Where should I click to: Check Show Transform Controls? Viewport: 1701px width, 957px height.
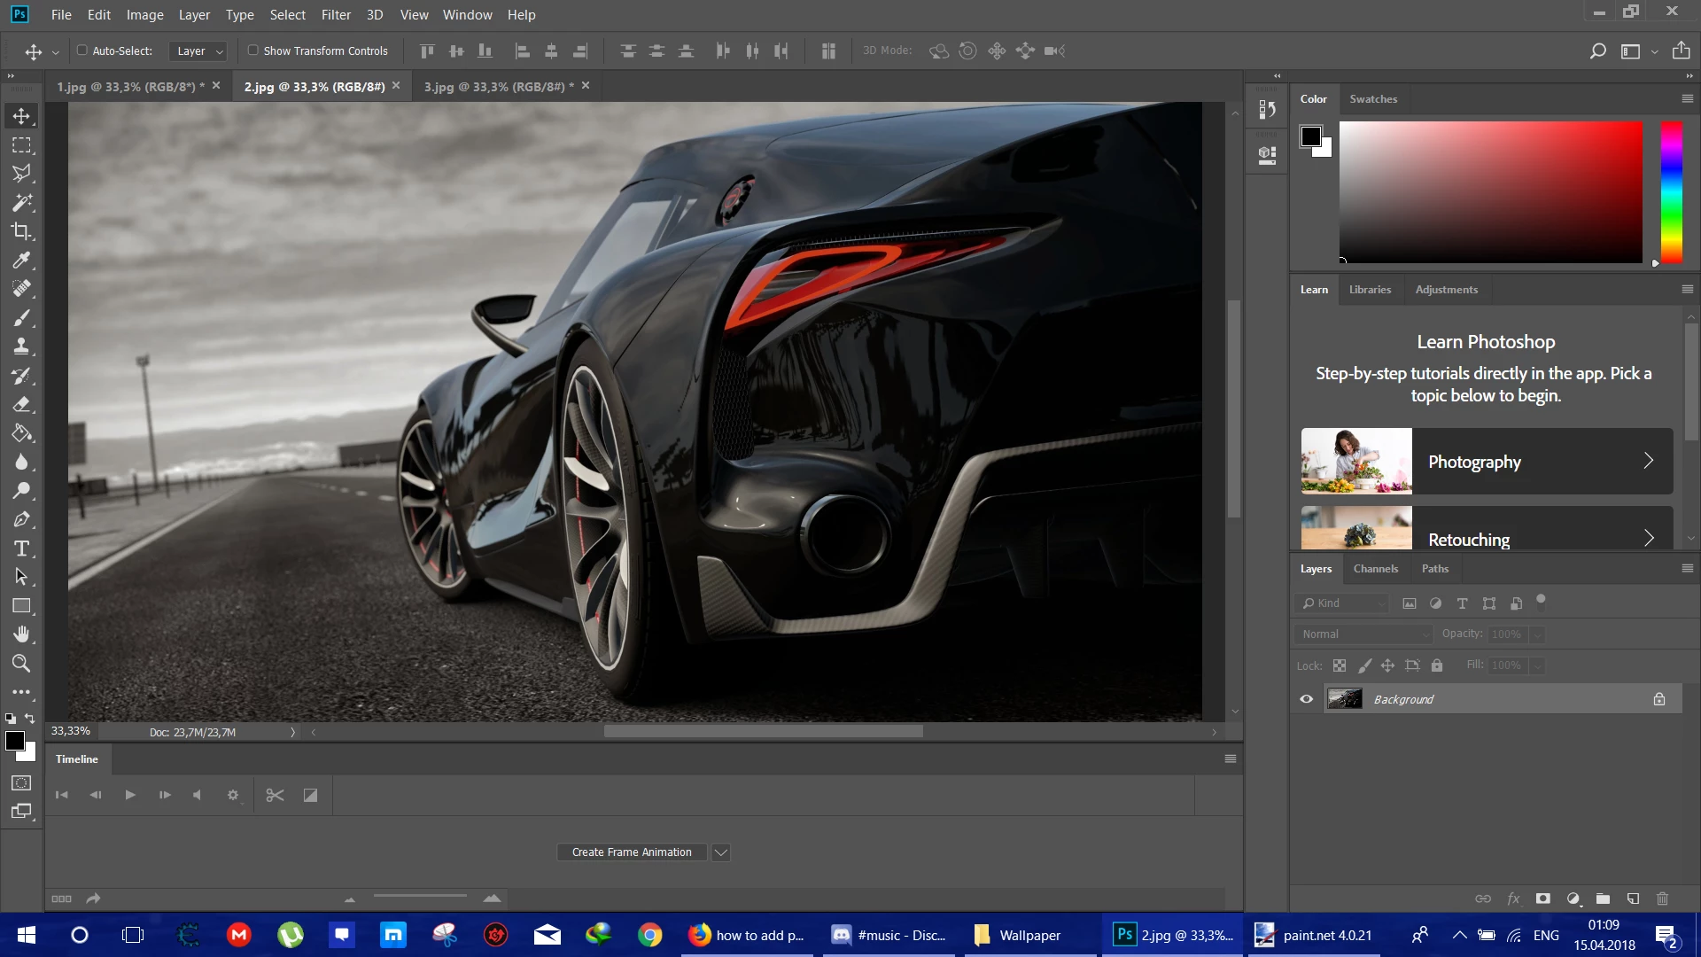(253, 51)
